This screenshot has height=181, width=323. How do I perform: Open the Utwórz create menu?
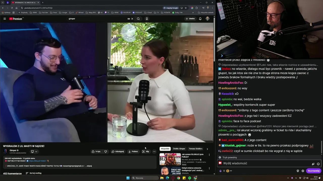[x=190, y=19]
